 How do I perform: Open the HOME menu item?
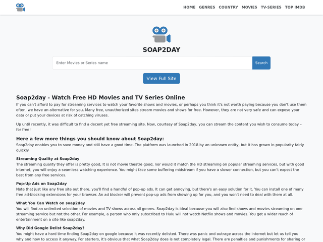[x=189, y=7]
